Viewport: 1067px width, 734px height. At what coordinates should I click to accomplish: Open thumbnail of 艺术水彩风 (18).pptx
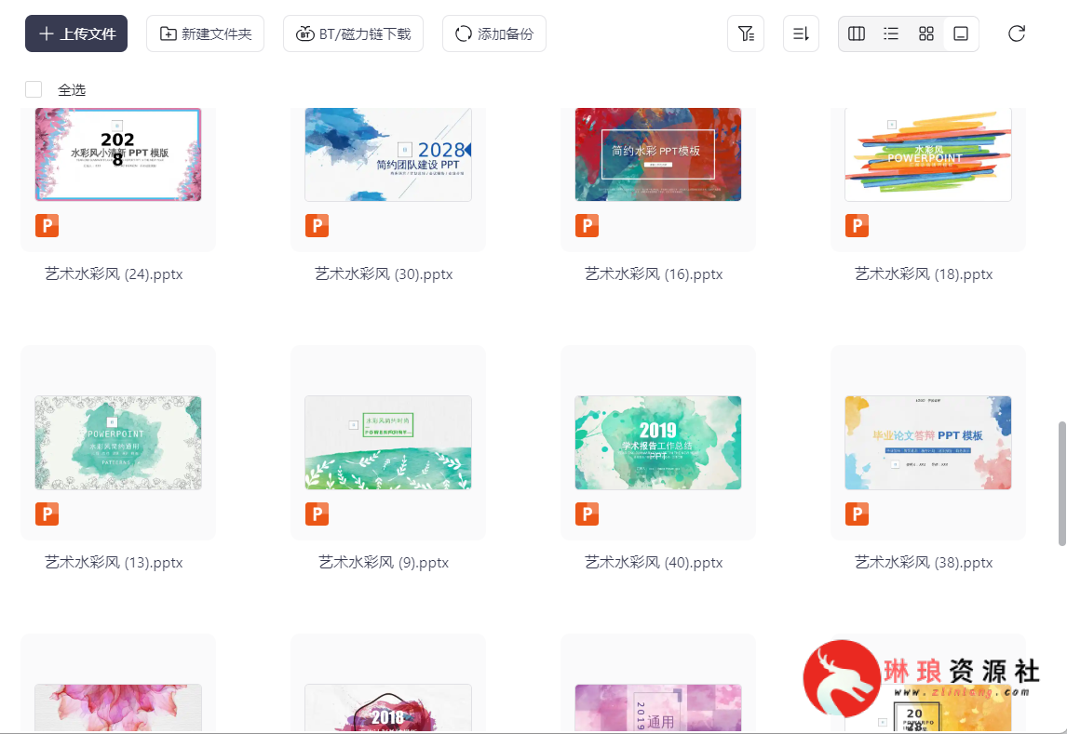pyautogui.click(x=928, y=154)
